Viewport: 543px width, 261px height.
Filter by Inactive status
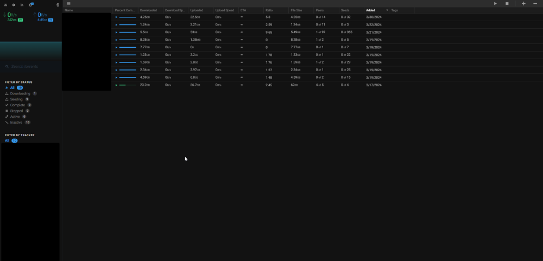tap(18, 123)
